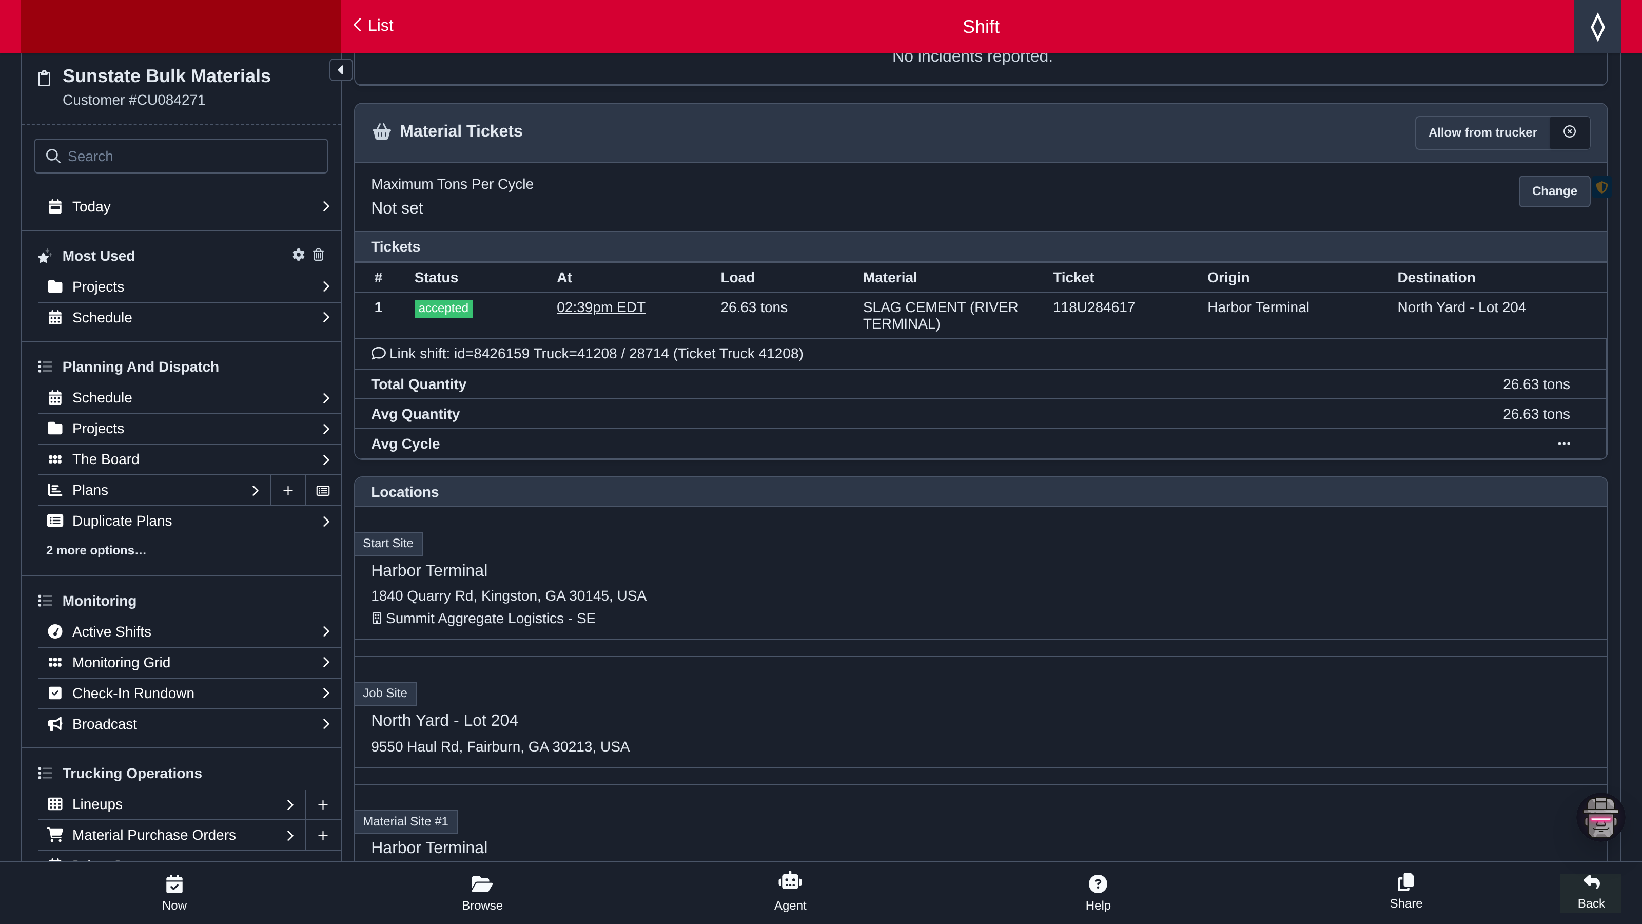Open Broadcast menu item
Screen dimensions: 1642x924
pos(189,724)
